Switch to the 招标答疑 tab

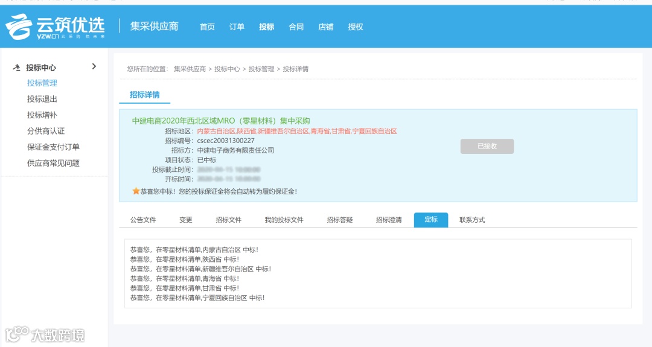coord(340,220)
